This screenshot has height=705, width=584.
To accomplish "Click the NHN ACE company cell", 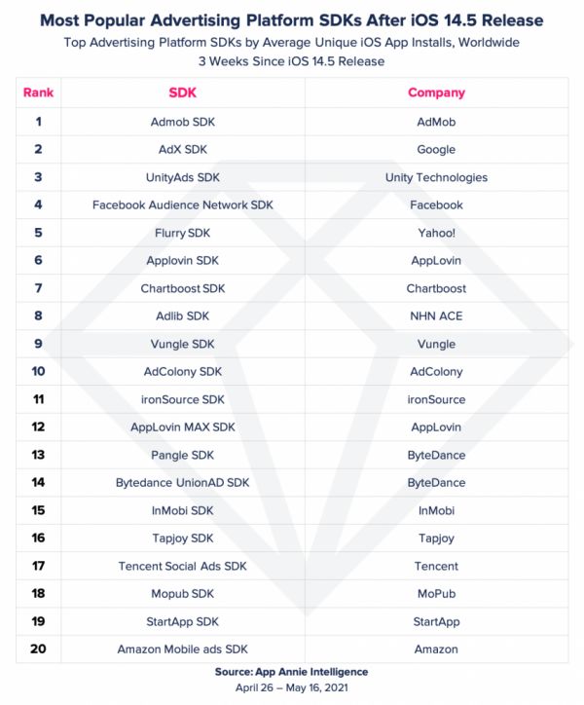I will [x=436, y=316].
